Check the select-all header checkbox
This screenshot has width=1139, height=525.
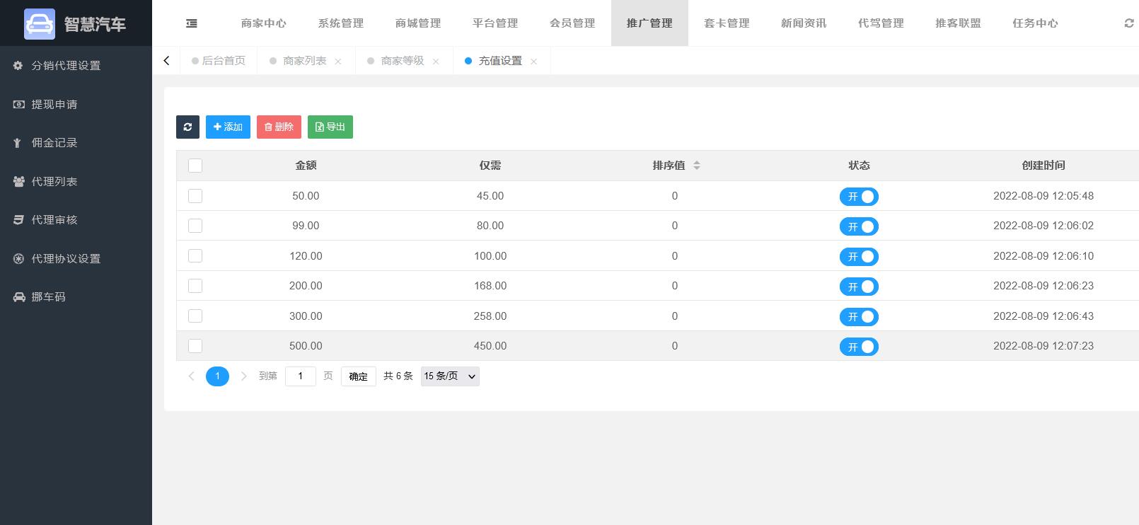tap(195, 166)
